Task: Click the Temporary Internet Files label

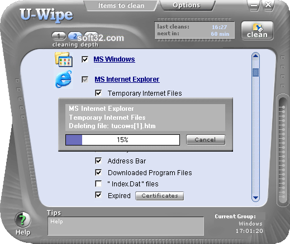Action: click(x=145, y=93)
